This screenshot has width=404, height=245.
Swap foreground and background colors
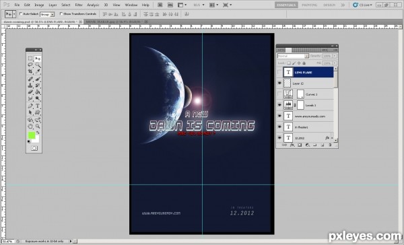click(38, 133)
